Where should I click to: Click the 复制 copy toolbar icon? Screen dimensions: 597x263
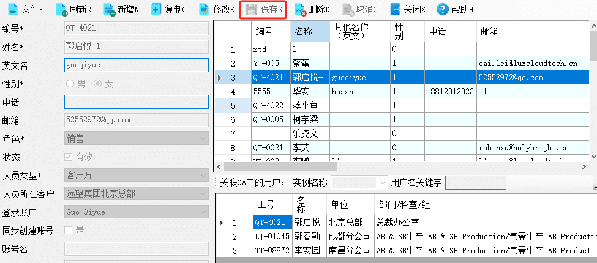click(x=156, y=10)
